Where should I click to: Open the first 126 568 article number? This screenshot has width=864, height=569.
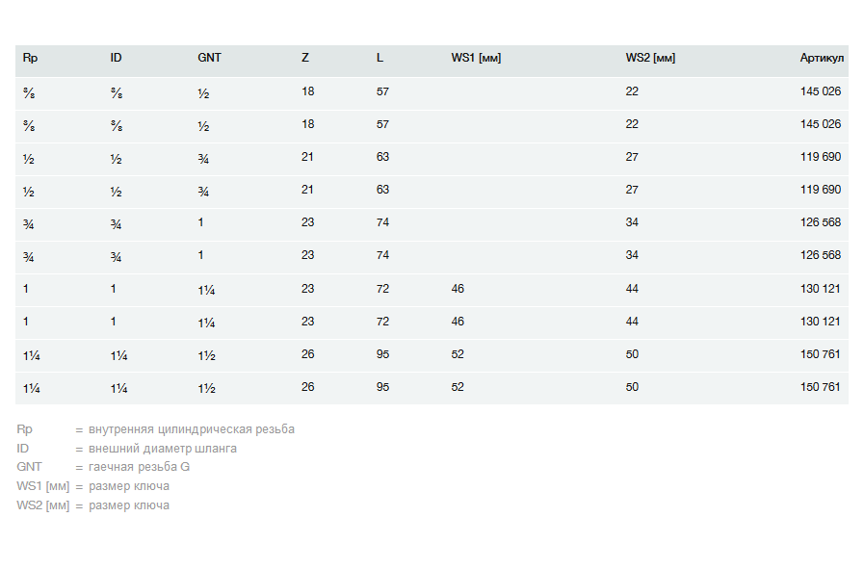(820, 222)
